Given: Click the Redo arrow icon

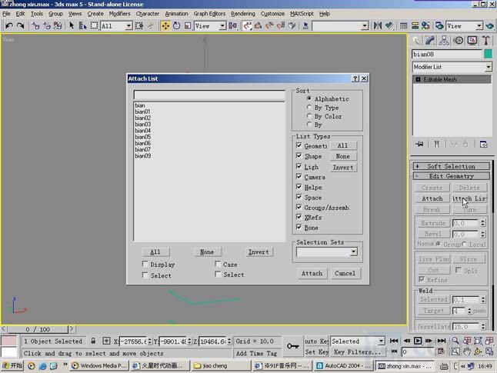Looking at the screenshot, I should (x=20, y=26).
